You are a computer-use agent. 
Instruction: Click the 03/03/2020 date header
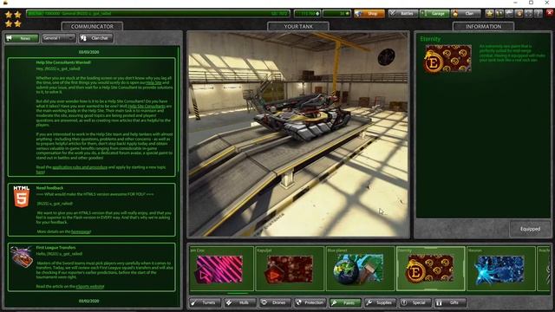point(88,52)
